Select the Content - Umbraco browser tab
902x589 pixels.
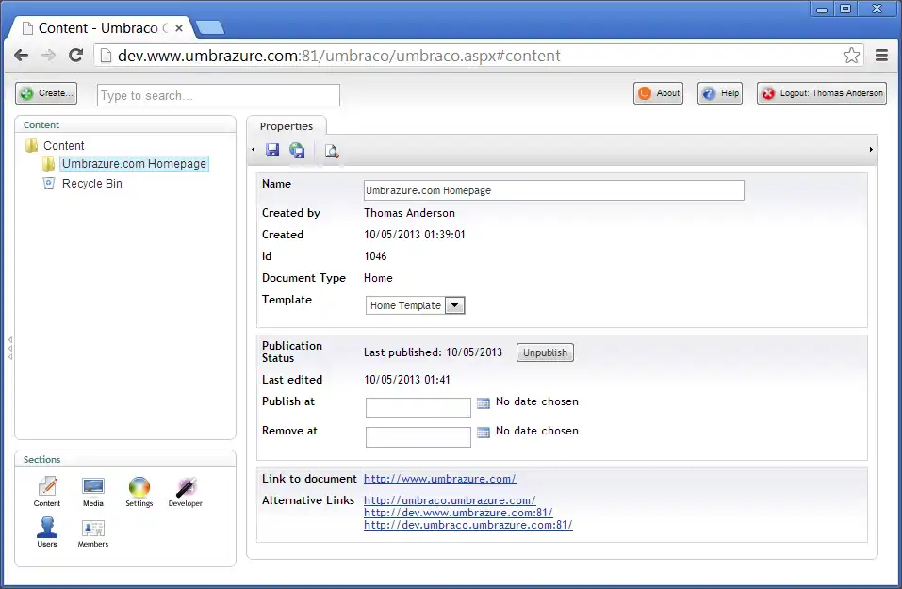[101, 27]
